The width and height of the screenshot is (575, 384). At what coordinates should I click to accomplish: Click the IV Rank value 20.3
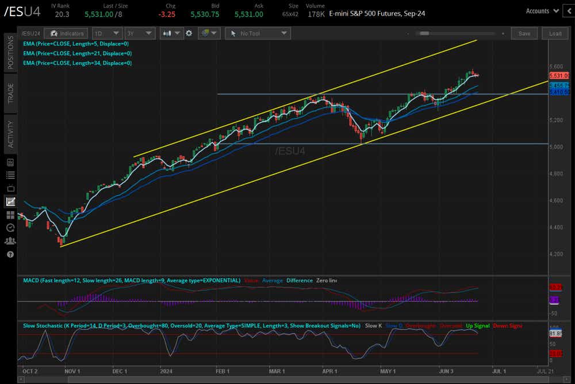click(62, 14)
